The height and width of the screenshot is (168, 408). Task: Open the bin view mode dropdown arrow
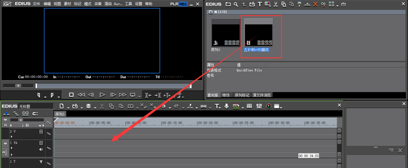pos(337,5)
